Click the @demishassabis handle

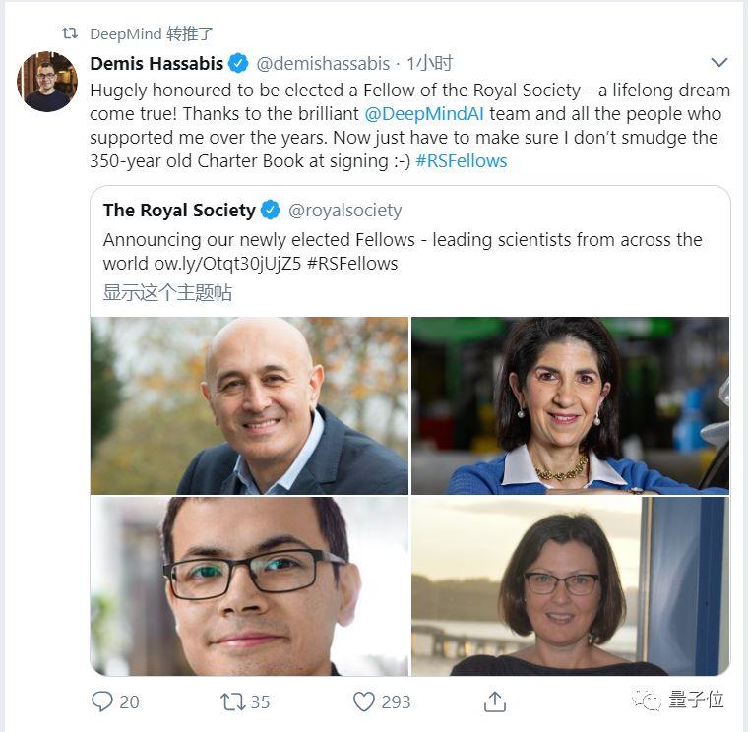323,64
